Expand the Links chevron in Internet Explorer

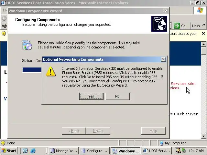203,25
